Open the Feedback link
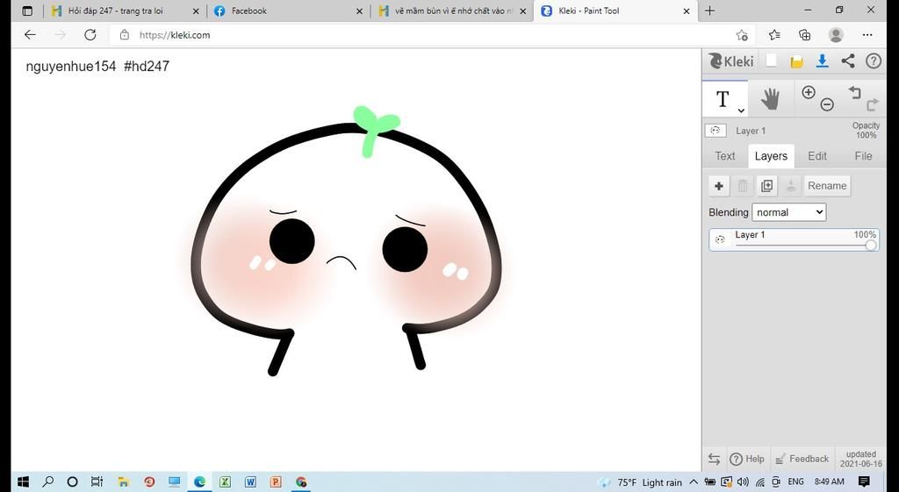Viewport: 899px width, 492px height. (802, 459)
